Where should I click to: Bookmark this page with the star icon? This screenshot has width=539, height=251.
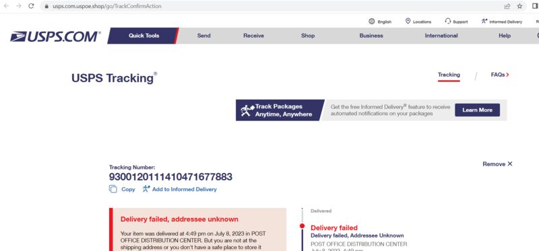519,6
